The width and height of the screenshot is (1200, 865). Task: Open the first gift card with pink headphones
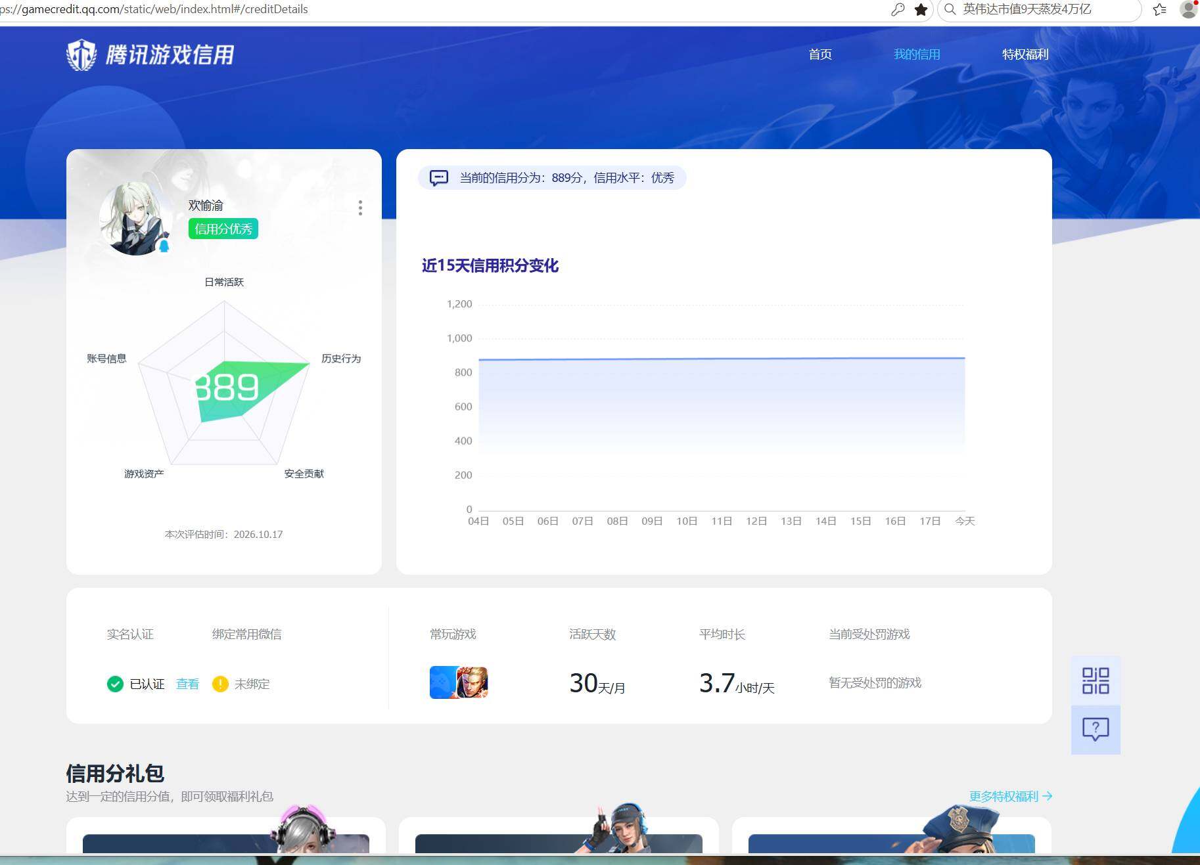pyautogui.click(x=226, y=835)
